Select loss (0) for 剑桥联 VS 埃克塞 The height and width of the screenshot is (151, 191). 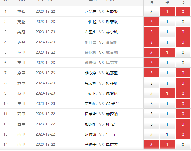183,63
